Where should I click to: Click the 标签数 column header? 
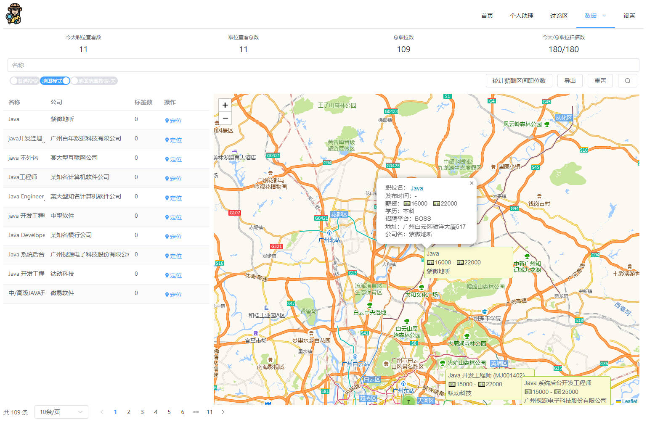point(143,102)
